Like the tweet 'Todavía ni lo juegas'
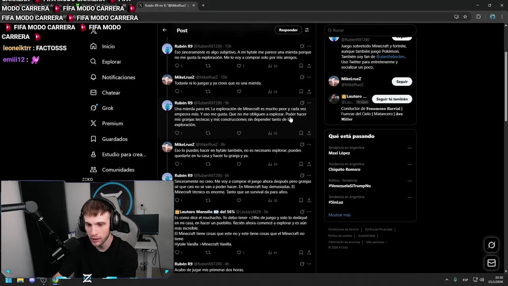Image resolution: width=508 pixels, height=286 pixels. pyautogui.click(x=239, y=91)
